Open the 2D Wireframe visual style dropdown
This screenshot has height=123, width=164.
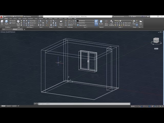[x=85, y=21]
